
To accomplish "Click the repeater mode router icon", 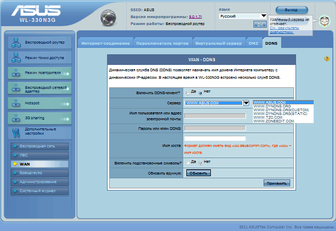I will coord(16,73).
